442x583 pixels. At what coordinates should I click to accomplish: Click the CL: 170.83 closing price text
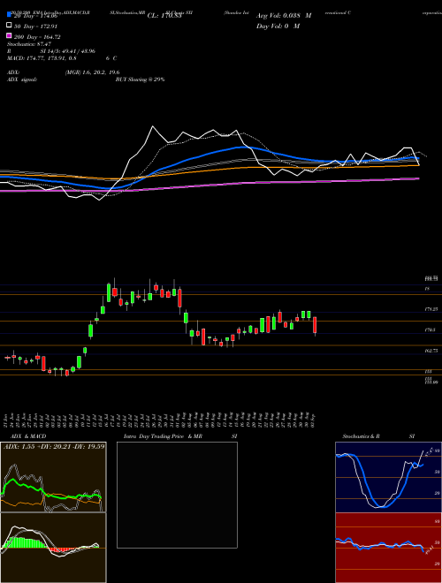(x=164, y=16)
